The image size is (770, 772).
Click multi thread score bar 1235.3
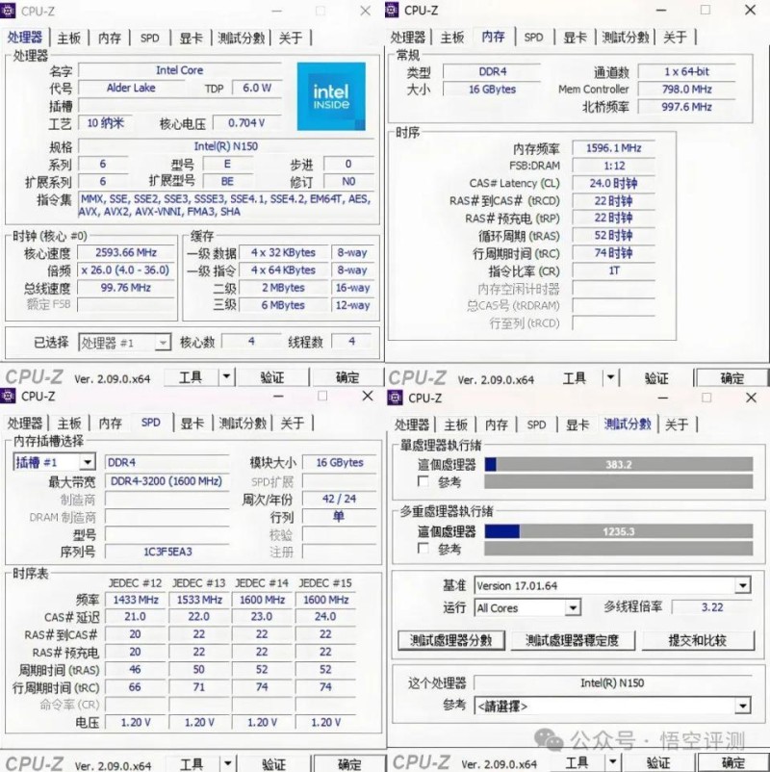pos(618,531)
